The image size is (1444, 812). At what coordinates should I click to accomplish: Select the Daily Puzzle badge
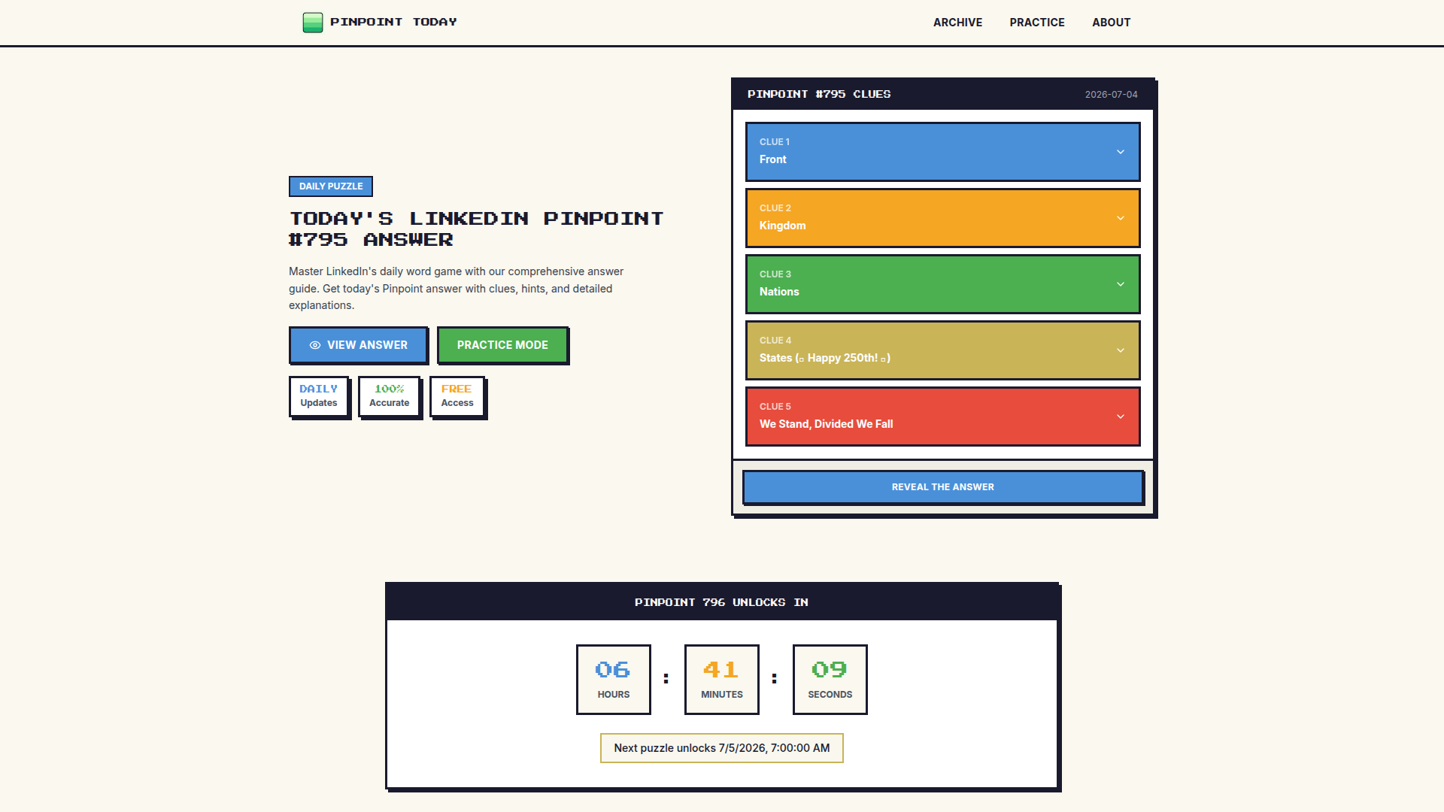click(x=331, y=186)
